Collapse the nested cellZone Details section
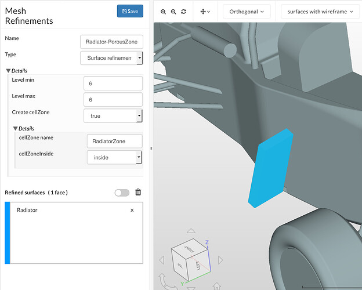362x290 pixels. (24, 128)
